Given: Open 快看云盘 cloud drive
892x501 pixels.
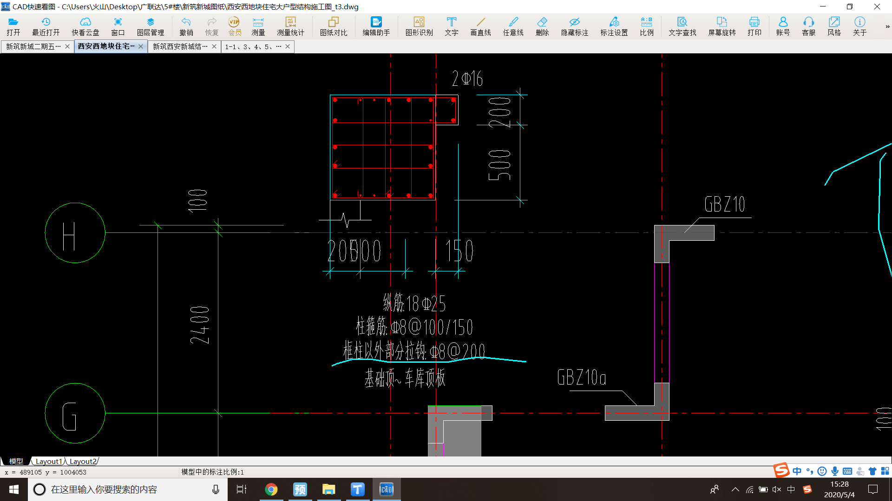Looking at the screenshot, I should click(x=85, y=26).
